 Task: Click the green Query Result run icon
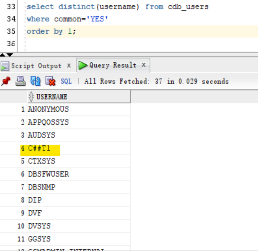tap(83, 65)
